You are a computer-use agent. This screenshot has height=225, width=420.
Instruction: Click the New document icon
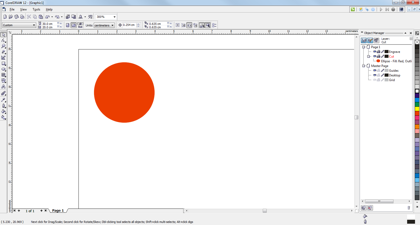pos(5,17)
